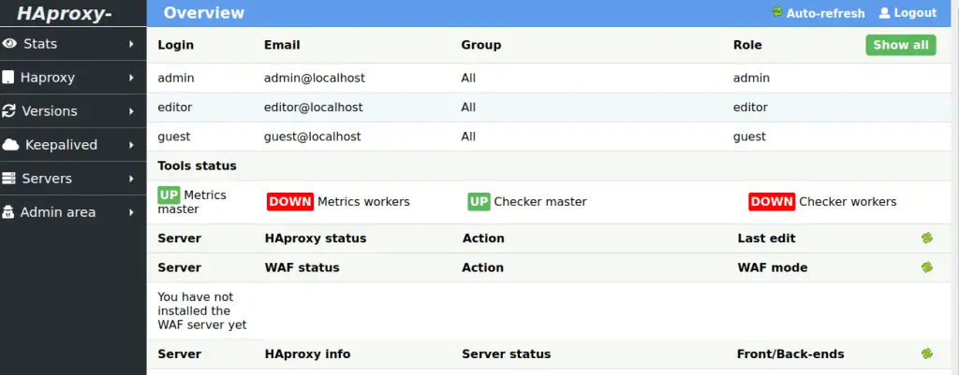Click the UP badge for Metrics master
The height and width of the screenshot is (375, 959).
(x=169, y=195)
